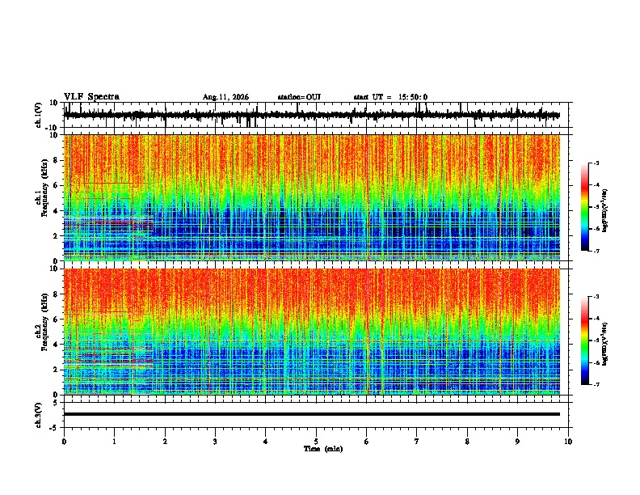Click the time axis tick label "3"

[x=215, y=441]
